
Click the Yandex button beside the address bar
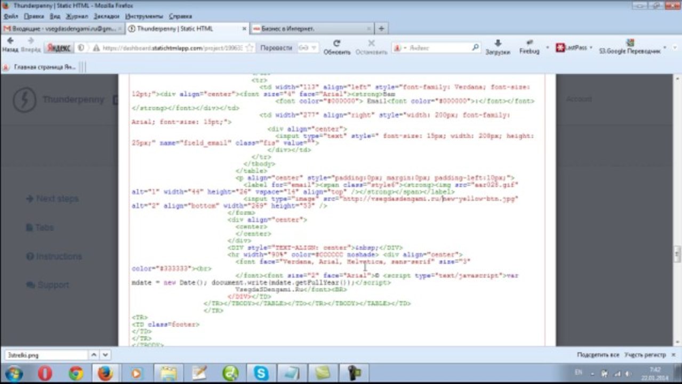[x=59, y=47]
